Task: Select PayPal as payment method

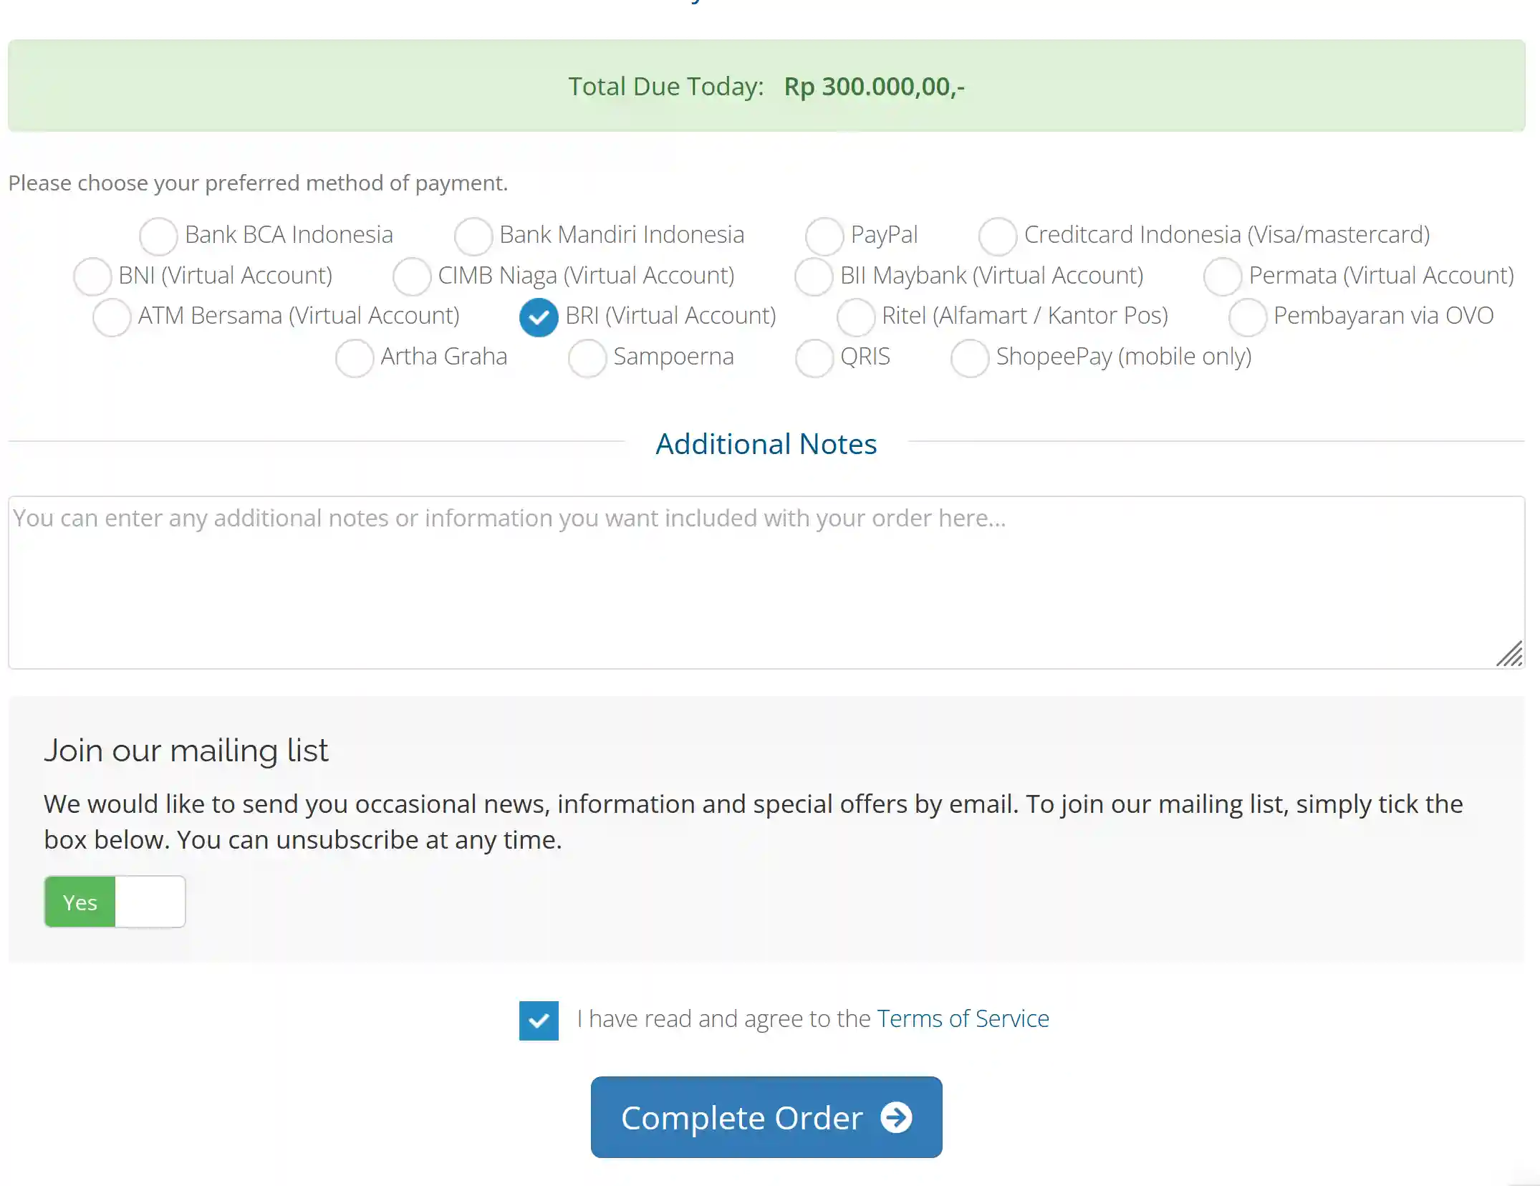Action: (x=824, y=236)
